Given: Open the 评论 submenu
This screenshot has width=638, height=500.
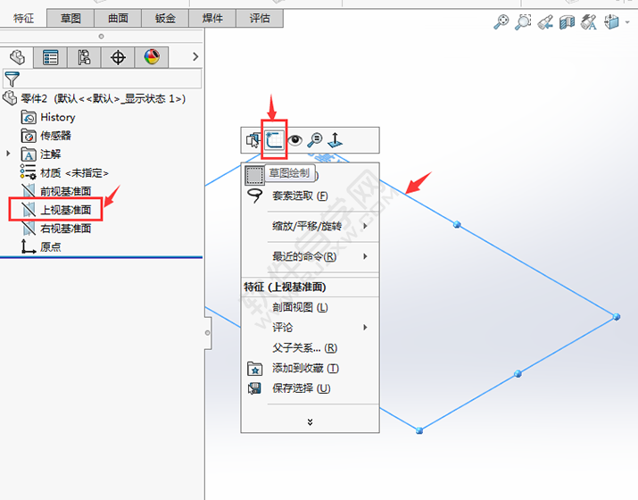Looking at the screenshot, I should [x=310, y=328].
